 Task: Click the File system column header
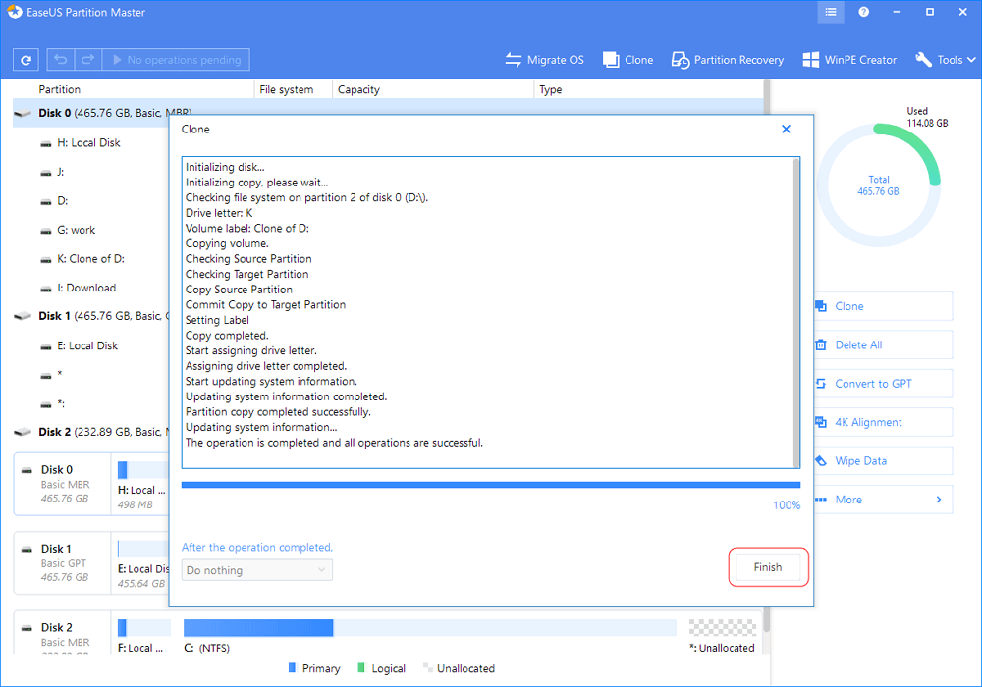click(286, 89)
